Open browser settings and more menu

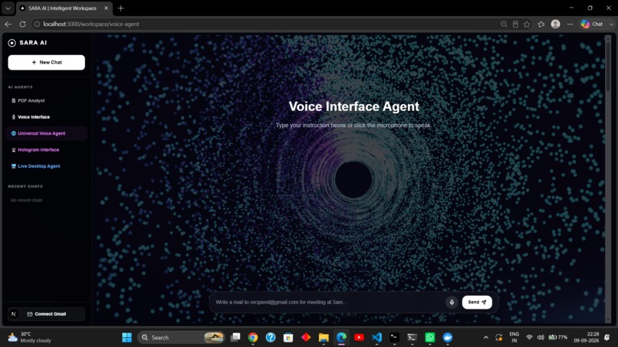570,24
